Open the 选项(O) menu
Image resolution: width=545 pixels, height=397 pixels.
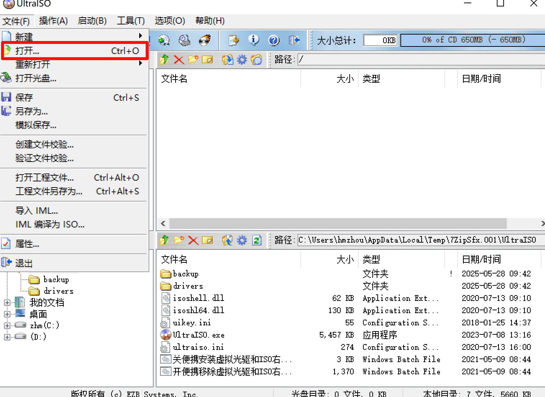[x=170, y=21]
